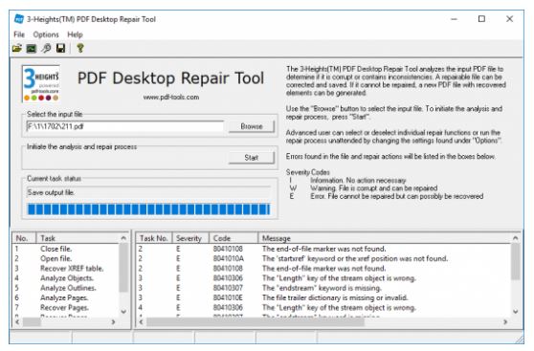Maximize the PDF Desktop Repair Tool window
This screenshot has height=351, width=534.
pyautogui.click(x=481, y=19)
